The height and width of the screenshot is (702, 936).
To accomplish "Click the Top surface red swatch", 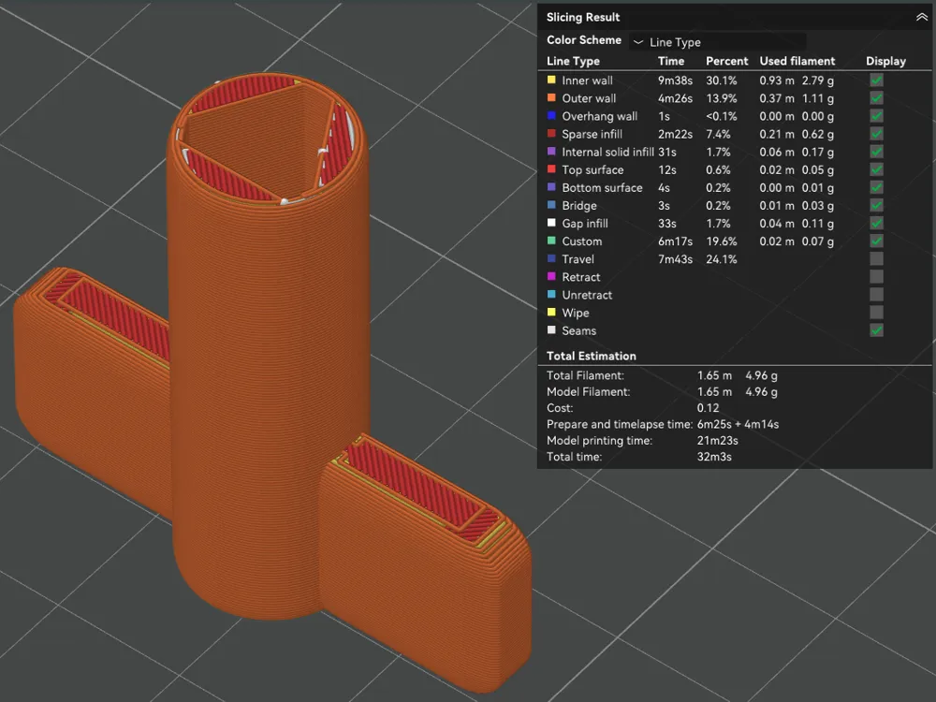I will coord(551,168).
